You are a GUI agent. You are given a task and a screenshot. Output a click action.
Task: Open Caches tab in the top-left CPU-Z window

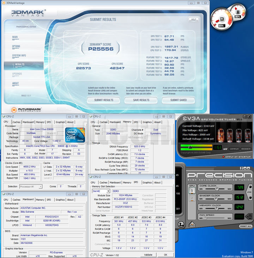[x=16, y=122]
